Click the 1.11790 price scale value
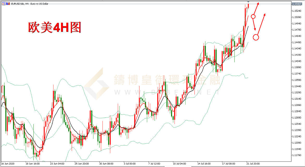This screenshot has height=167, width=305. [x=297, y=156]
